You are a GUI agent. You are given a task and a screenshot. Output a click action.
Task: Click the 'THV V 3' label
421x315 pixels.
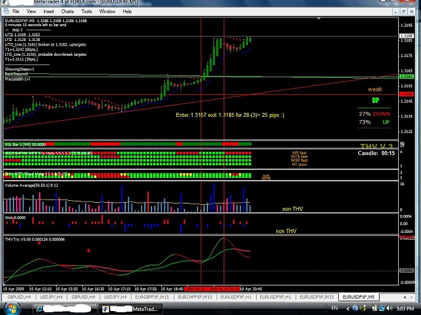[377, 146]
